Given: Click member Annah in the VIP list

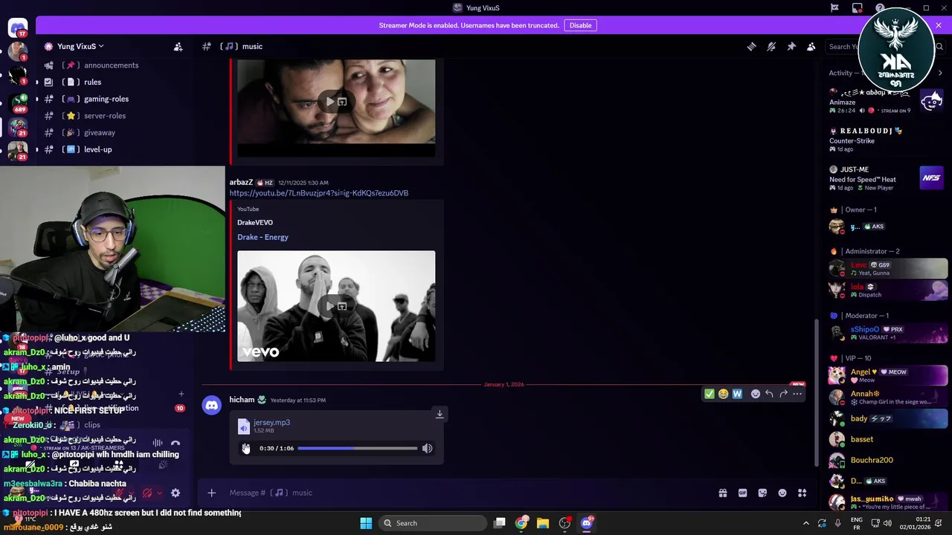Looking at the screenshot, I should tap(887, 398).
